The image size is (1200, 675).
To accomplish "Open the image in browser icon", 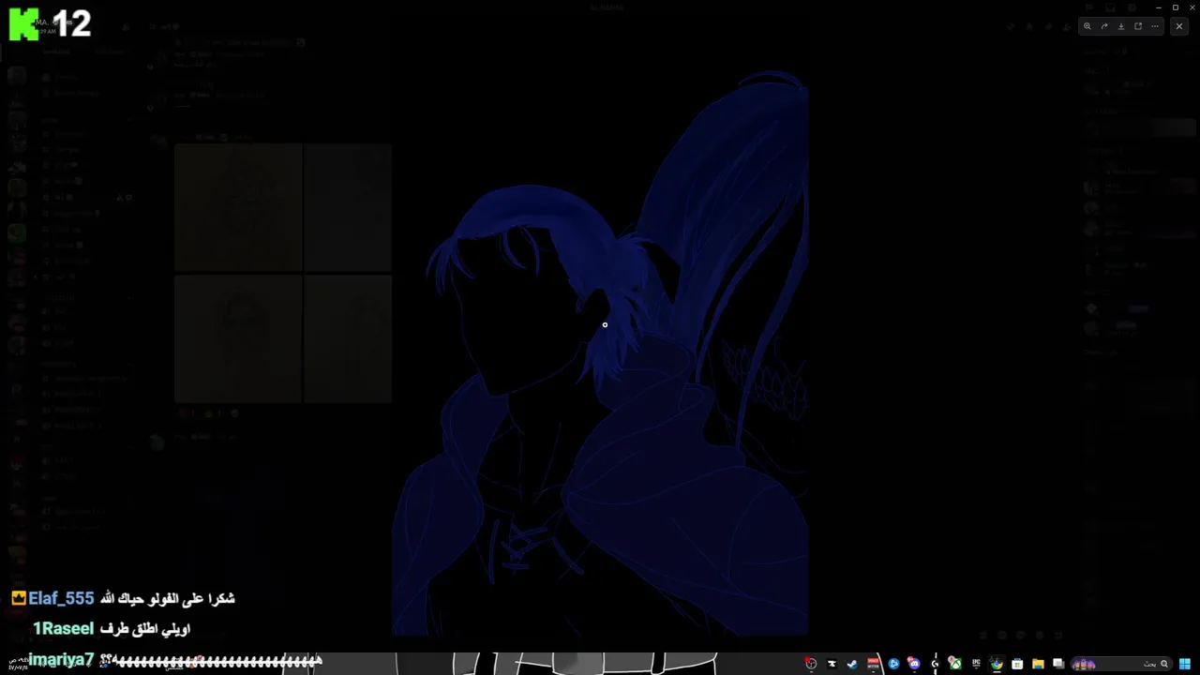I will pos(1138,26).
